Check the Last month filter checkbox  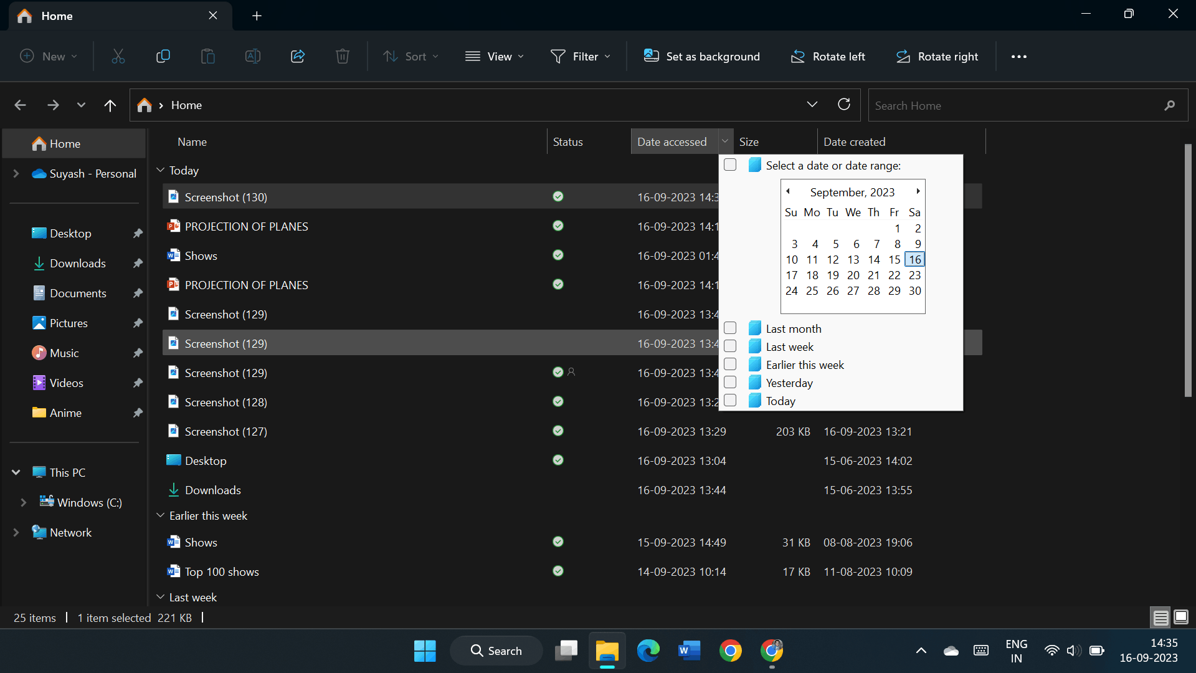(x=730, y=328)
